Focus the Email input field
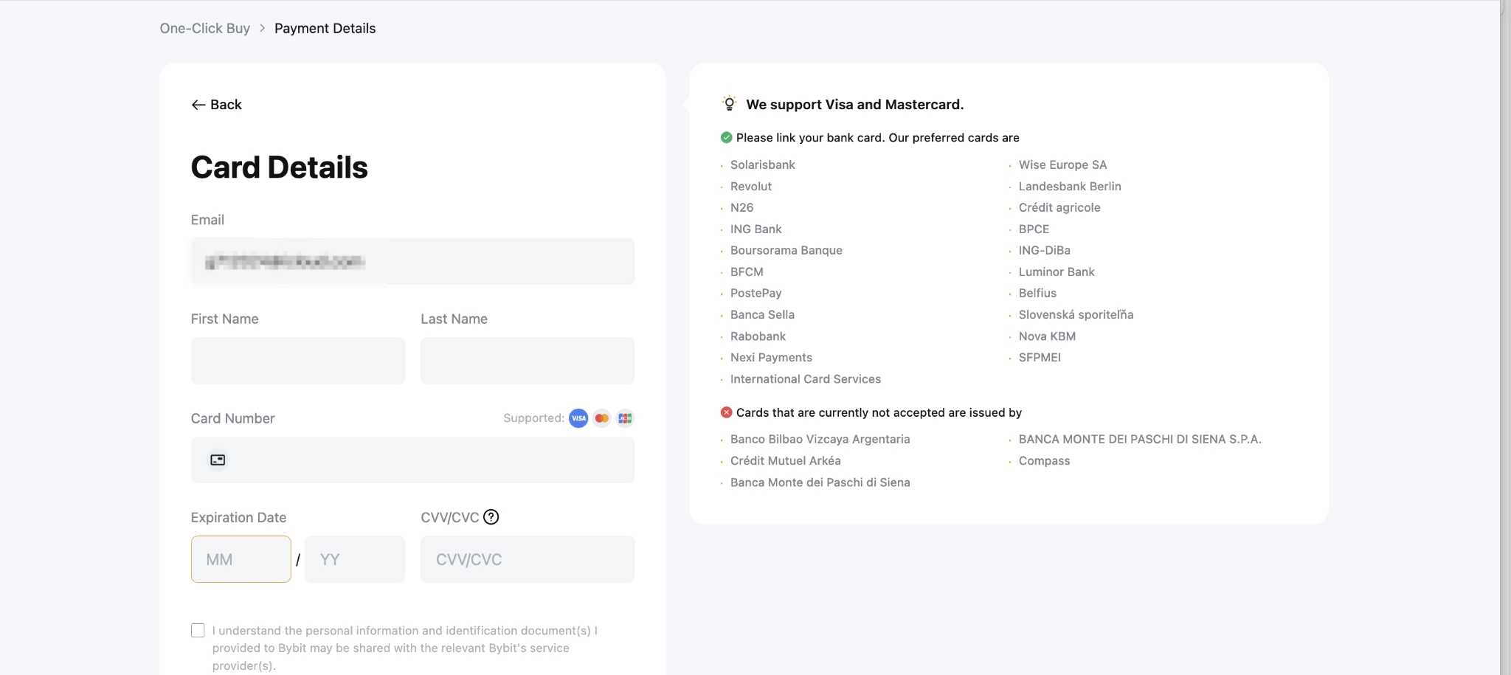1511x675 pixels. [412, 261]
